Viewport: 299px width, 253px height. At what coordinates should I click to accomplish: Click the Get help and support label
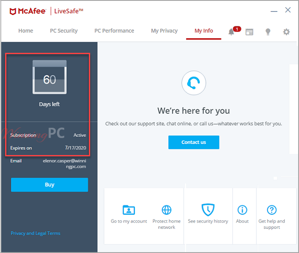[x=272, y=224]
